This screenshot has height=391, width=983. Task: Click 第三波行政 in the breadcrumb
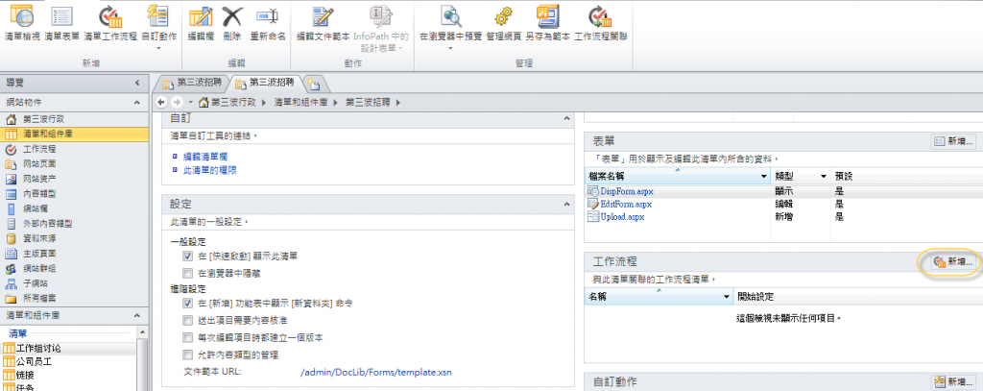point(233,102)
